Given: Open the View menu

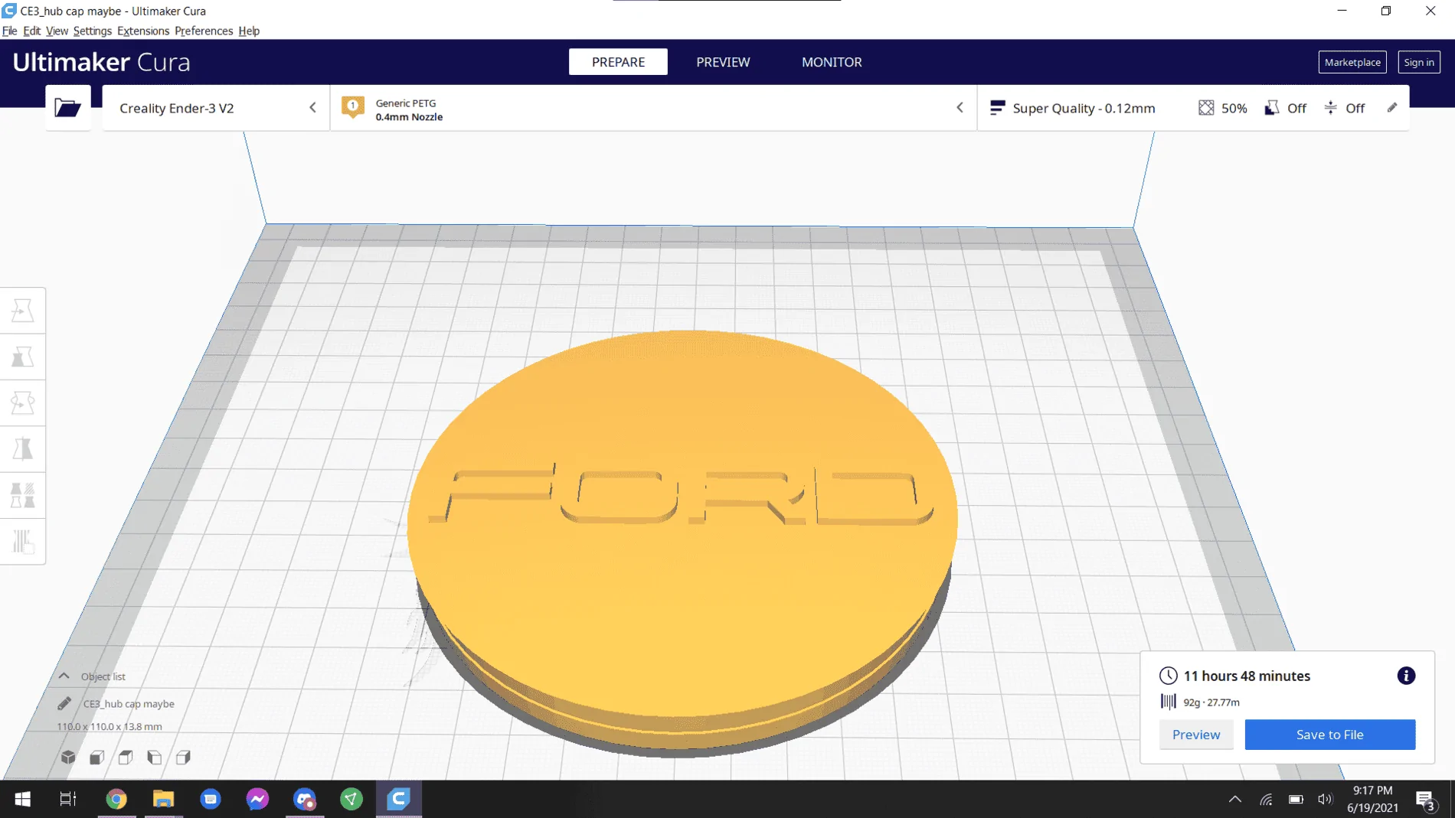Looking at the screenshot, I should click(57, 31).
